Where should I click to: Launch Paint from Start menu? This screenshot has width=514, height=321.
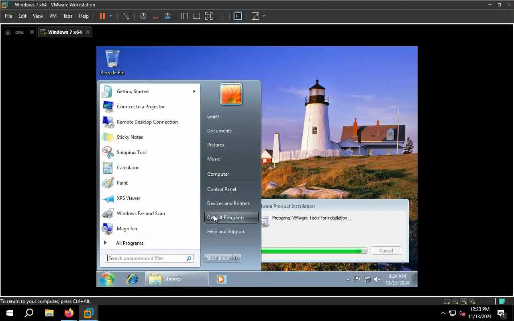pos(150,183)
